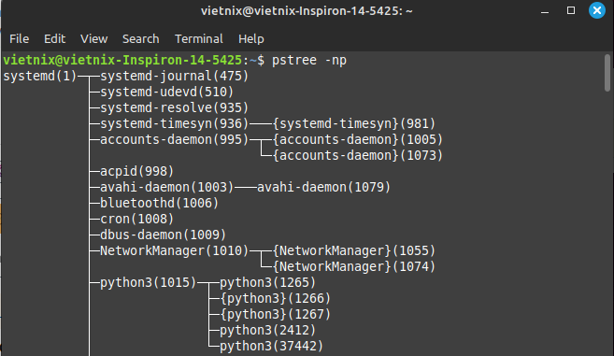Viewport: 614px width, 356px height.
Task: Click the parent python3(1015) process
Action: coord(148,282)
